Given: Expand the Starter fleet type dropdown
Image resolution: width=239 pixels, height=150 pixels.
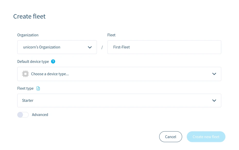Looking at the screenshot, I should coord(119,101).
